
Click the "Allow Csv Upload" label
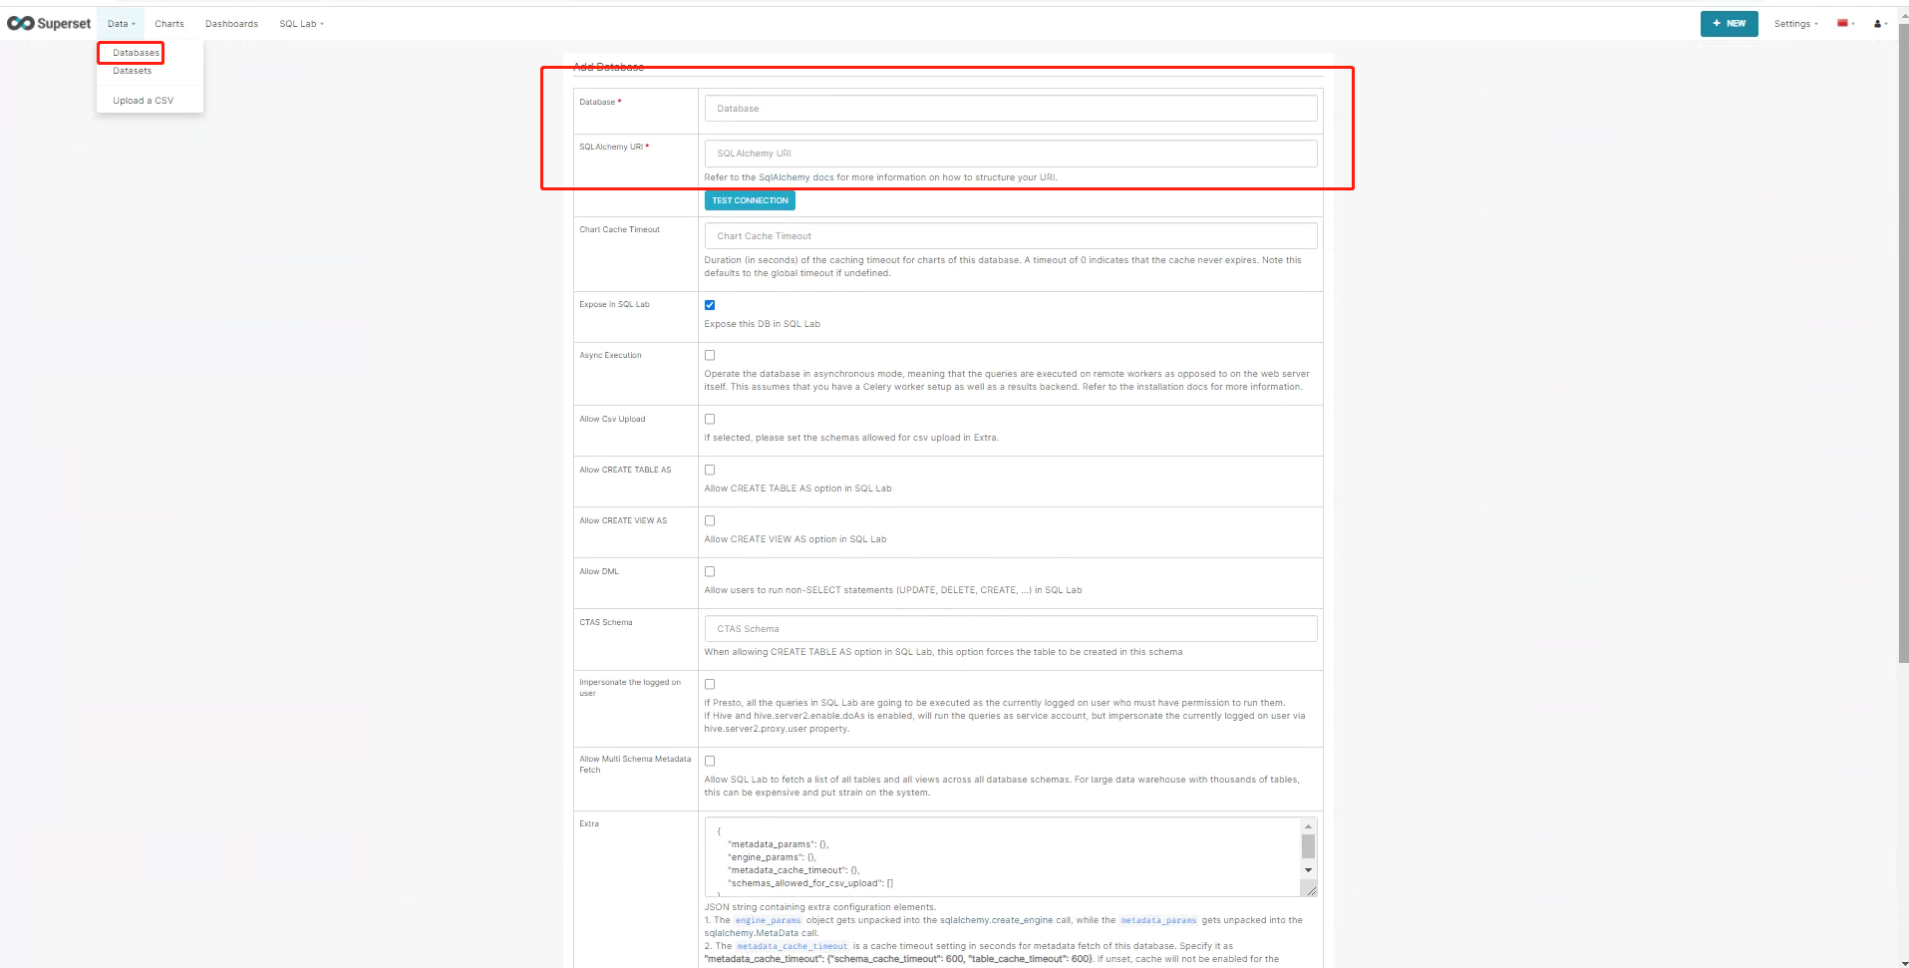click(612, 420)
